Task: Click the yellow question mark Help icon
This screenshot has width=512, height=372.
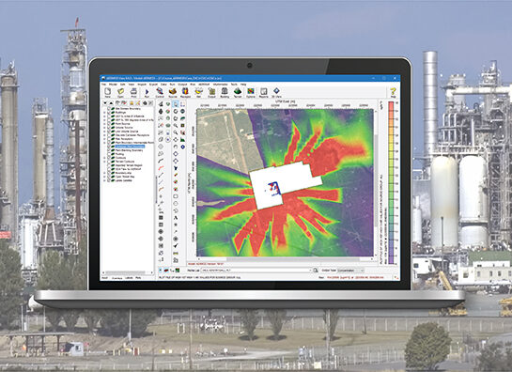Action: 393,92
